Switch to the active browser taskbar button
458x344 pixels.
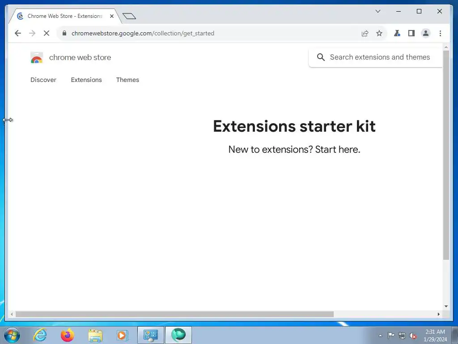178,335
